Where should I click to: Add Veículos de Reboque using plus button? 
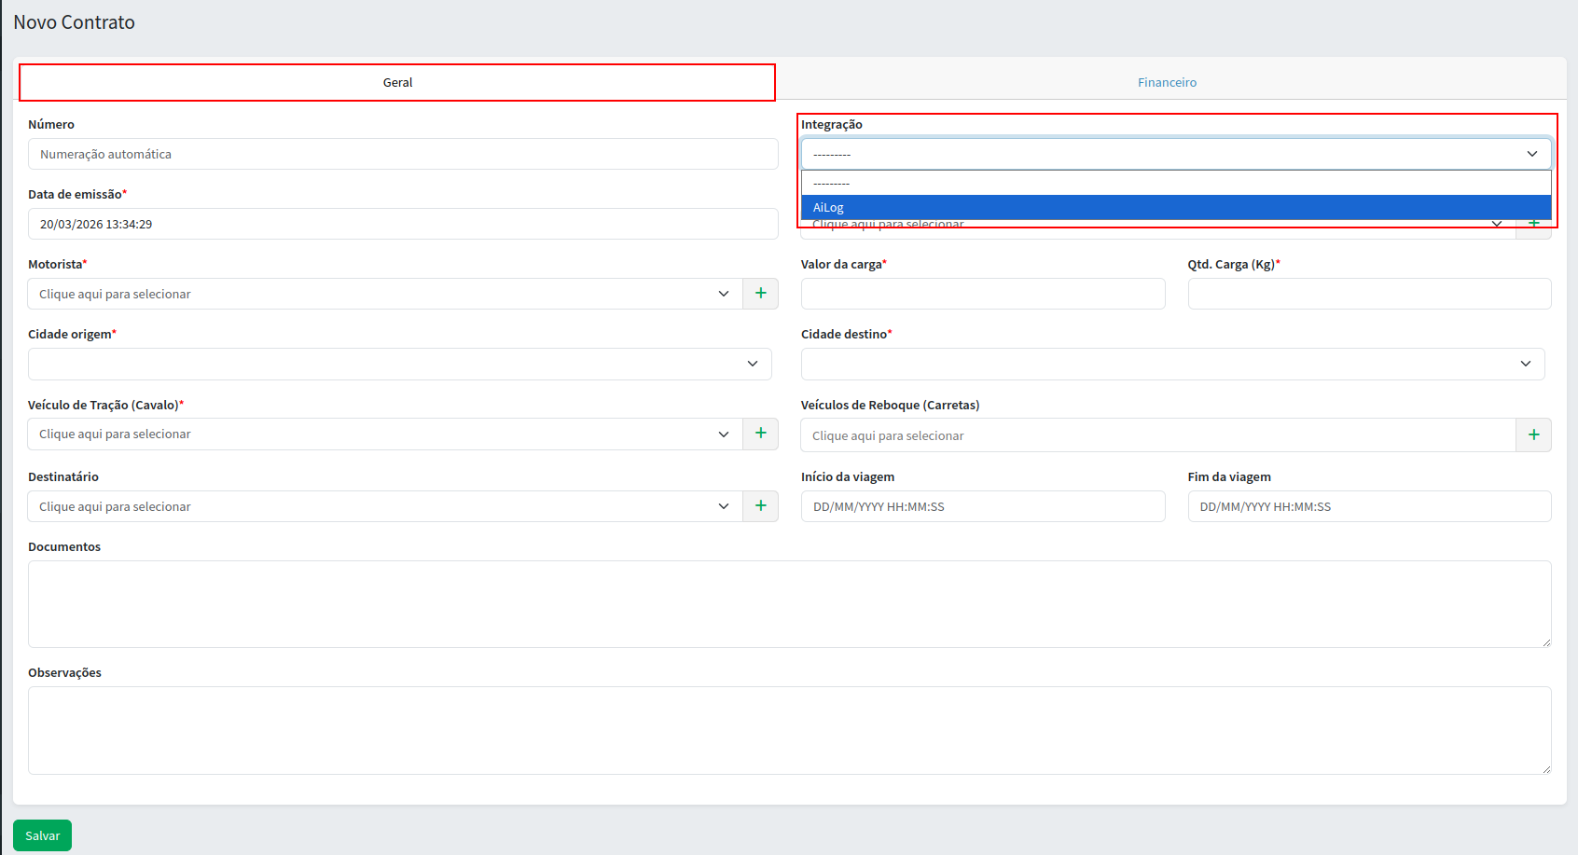(1533, 435)
